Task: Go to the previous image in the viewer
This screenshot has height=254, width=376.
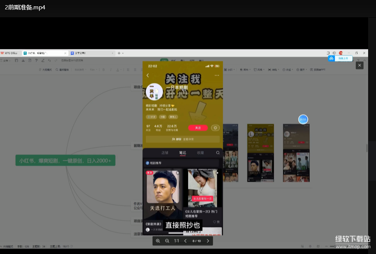Action: coord(185,241)
